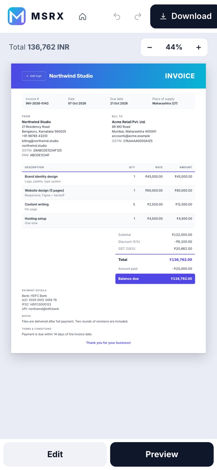Click the Total 136,762 INR summary
Screen dimensions: 217x470
point(39,47)
